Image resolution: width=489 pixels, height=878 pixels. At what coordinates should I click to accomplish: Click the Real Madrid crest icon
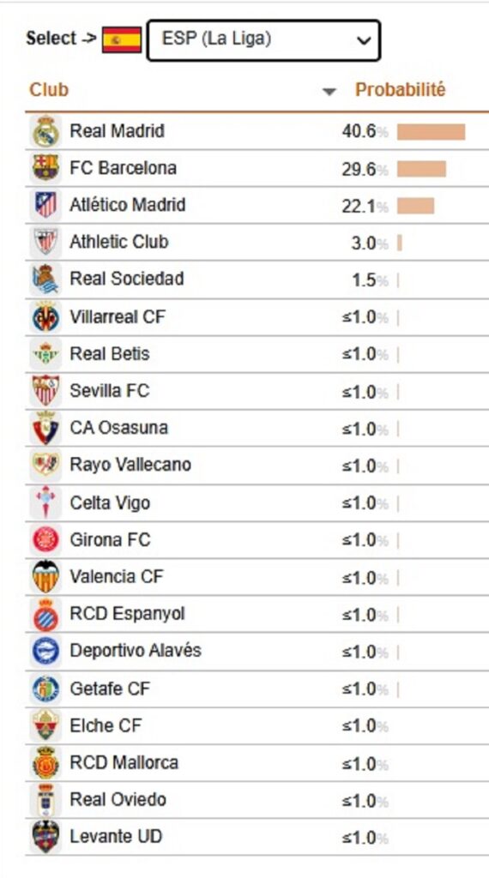(46, 131)
